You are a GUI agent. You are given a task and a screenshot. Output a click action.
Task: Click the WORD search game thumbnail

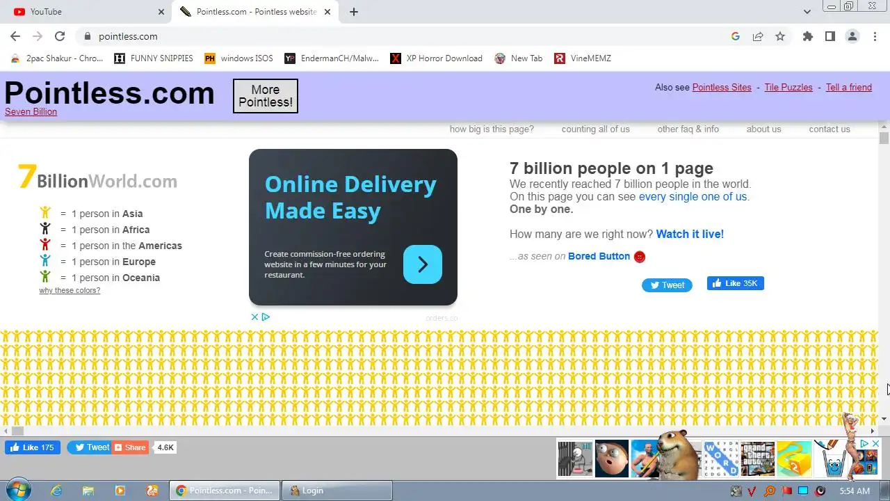[721, 459]
